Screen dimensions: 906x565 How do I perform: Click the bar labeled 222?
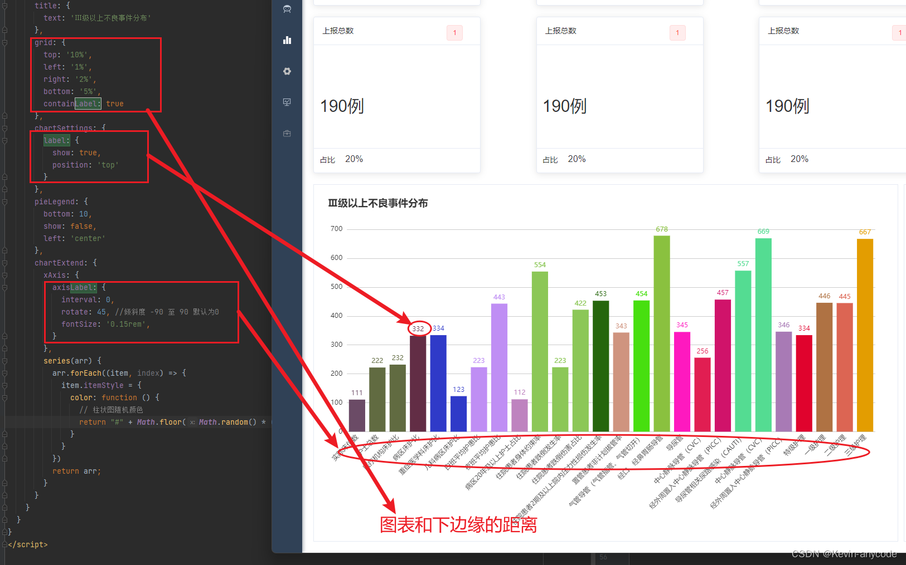point(377,399)
